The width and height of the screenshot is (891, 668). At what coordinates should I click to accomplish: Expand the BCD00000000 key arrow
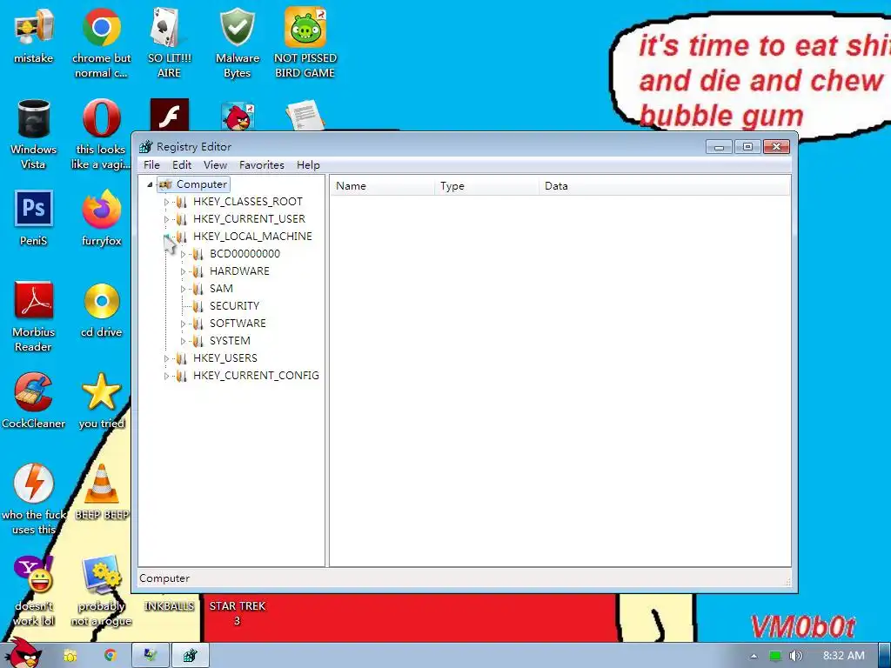coord(183,255)
